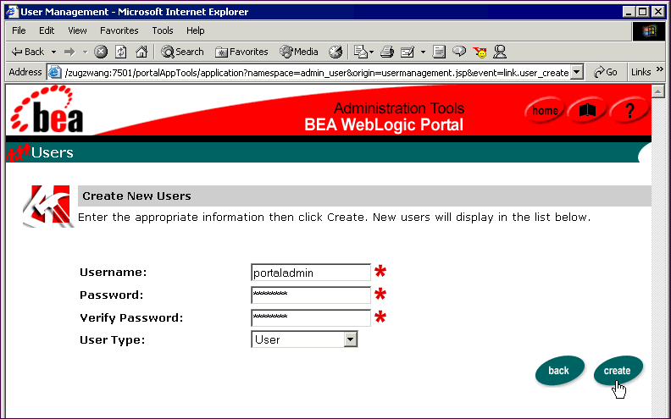
Task: Expand the Links toolbar chevron
Action: point(660,69)
